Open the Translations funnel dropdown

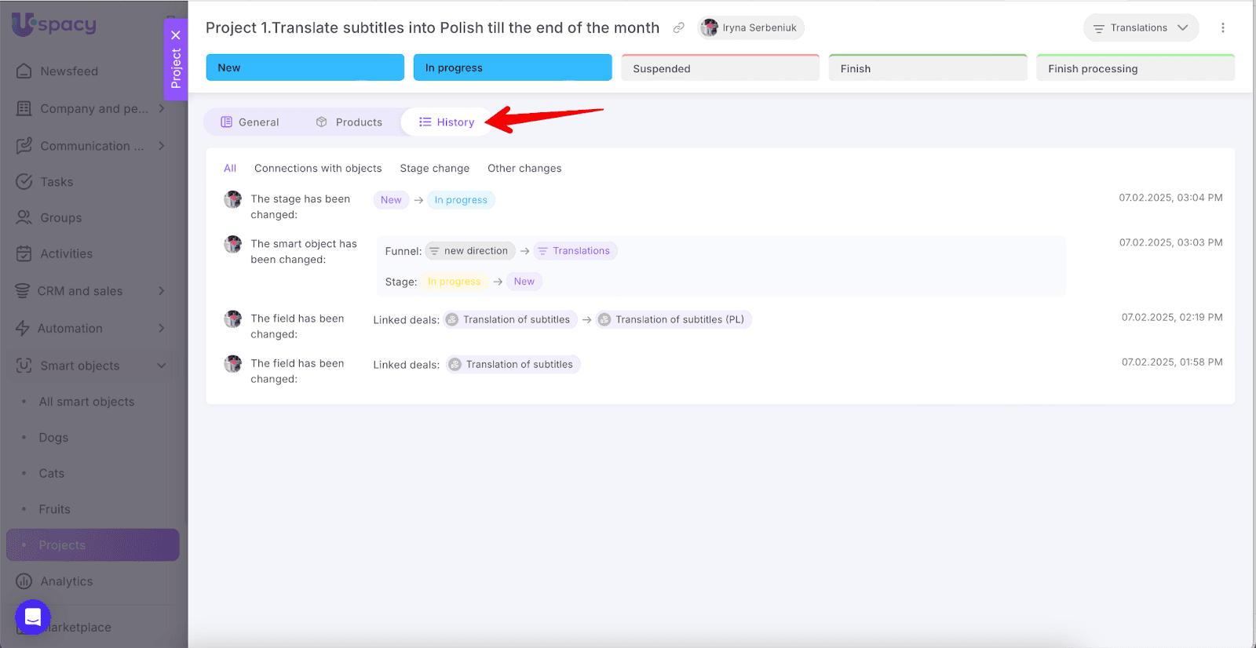coord(1141,27)
